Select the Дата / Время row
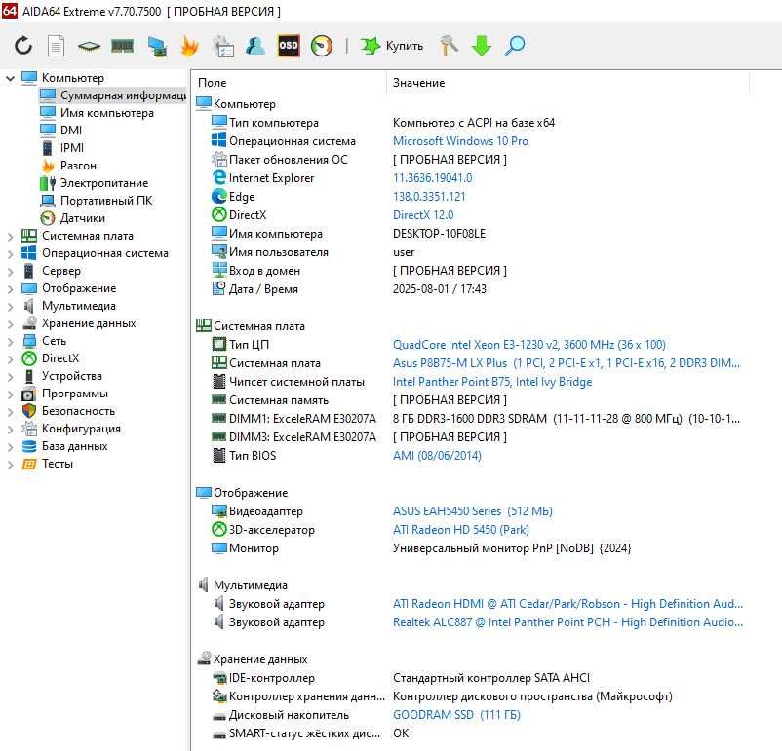This screenshot has width=782, height=751. tap(471, 289)
